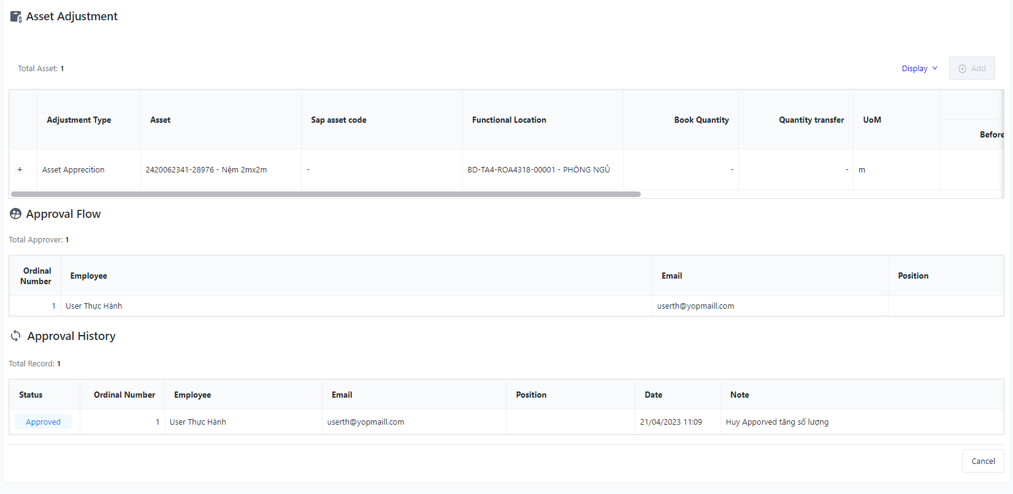Image resolution: width=1013 pixels, height=494 pixels.
Task: Click the Quantity transfer column header
Action: coord(811,120)
